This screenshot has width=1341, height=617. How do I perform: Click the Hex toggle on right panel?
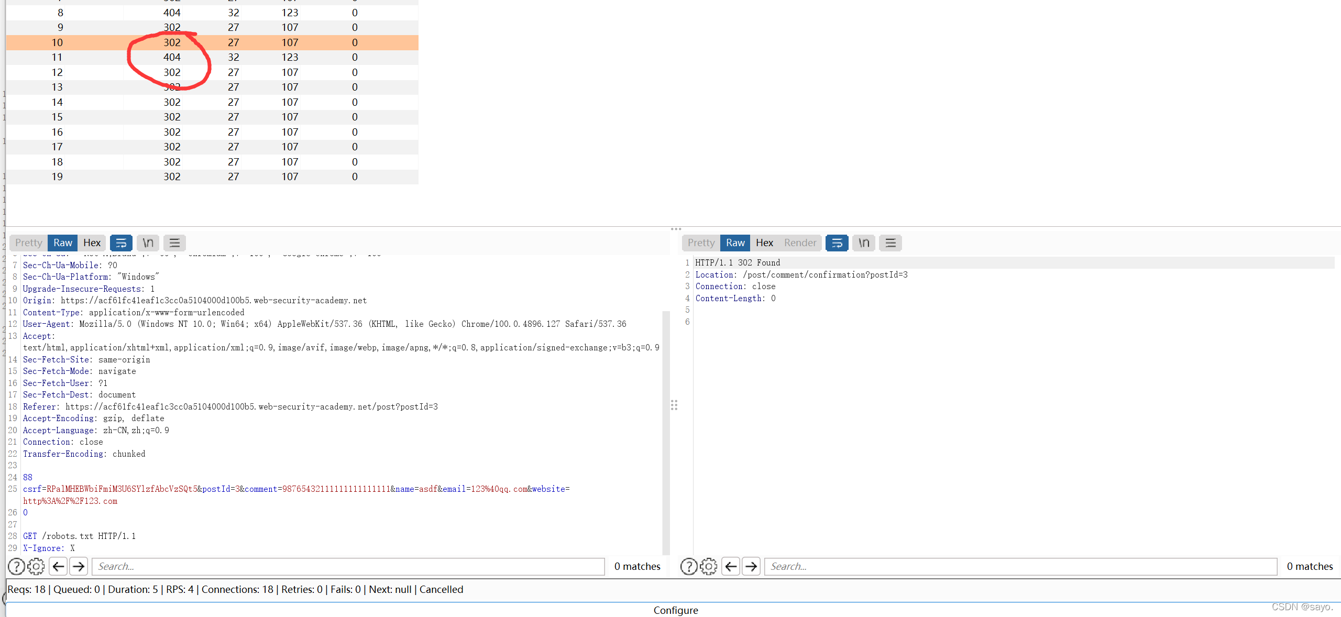763,243
